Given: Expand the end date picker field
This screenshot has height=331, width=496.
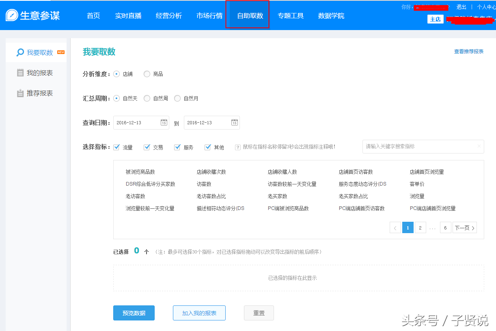Looking at the screenshot, I should 209,122.
